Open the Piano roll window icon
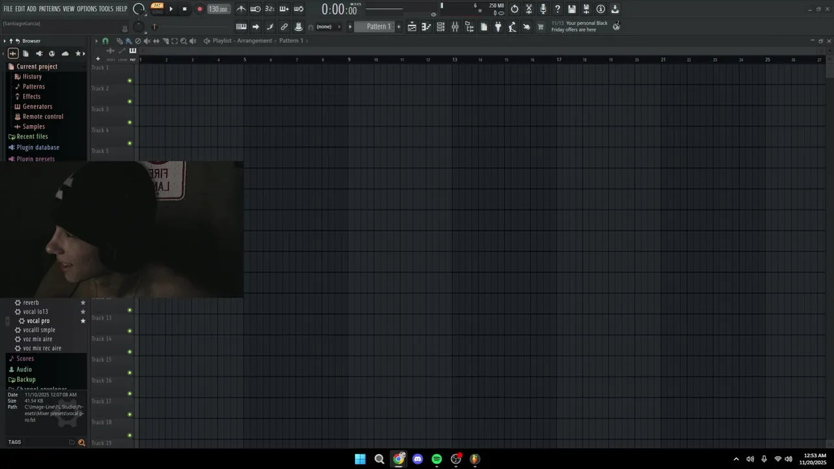 point(426,27)
